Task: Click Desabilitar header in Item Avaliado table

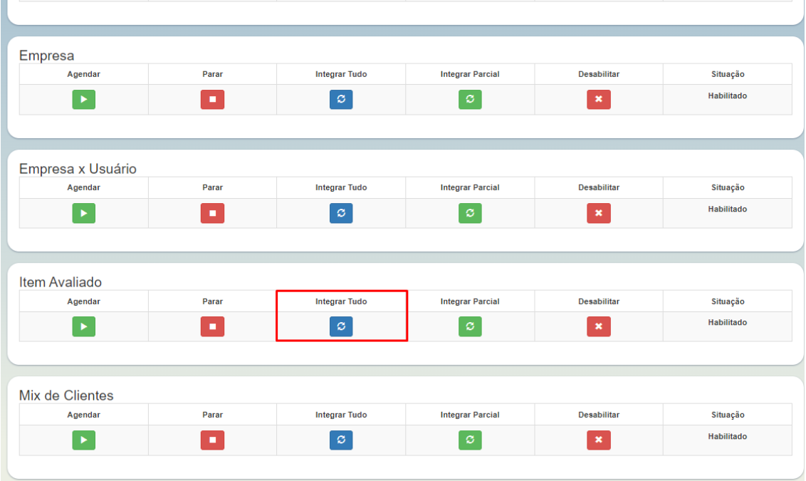Action: click(x=599, y=301)
